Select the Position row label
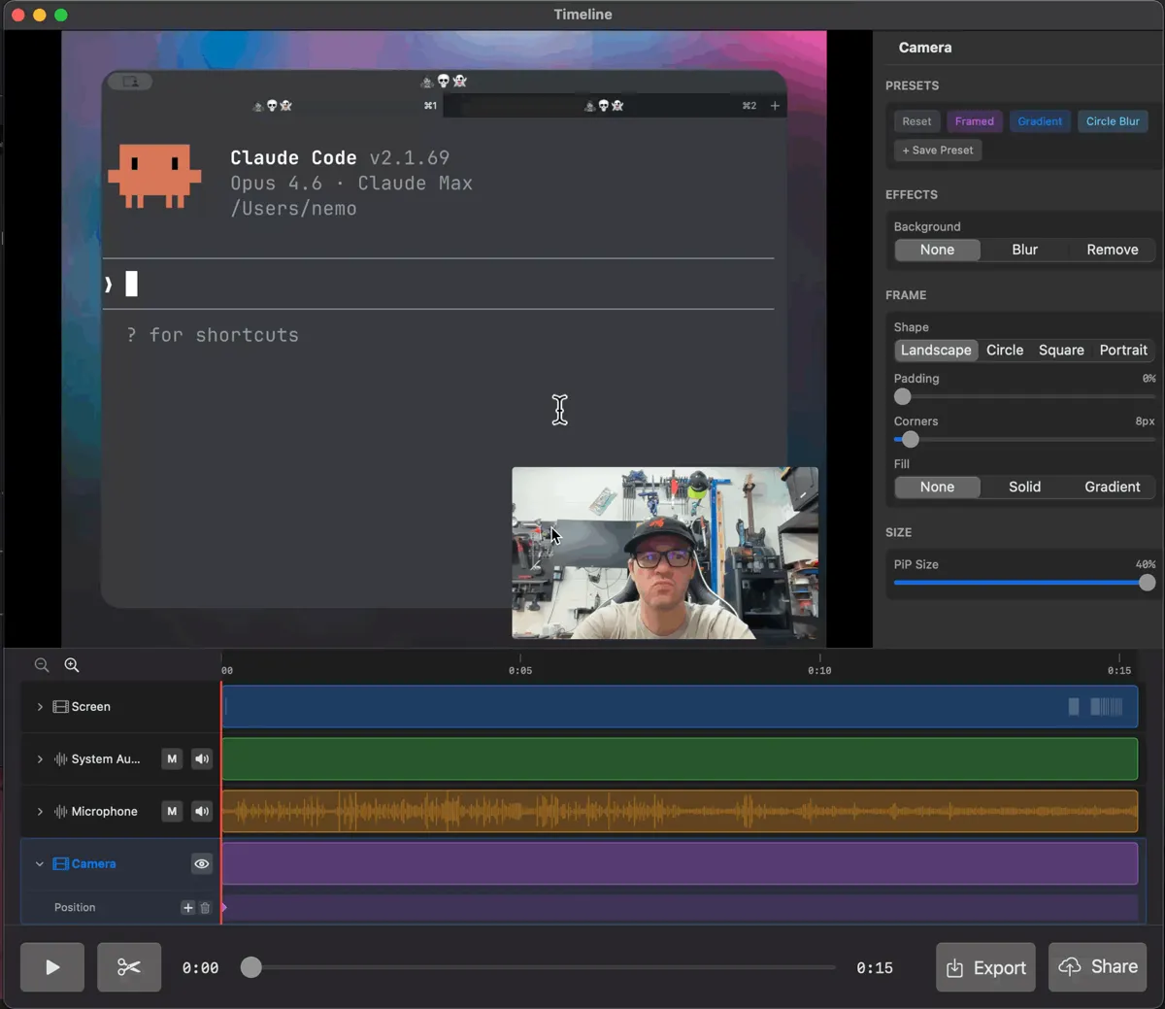Image resolution: width=1165 pixels, height=1009 pixels. (x=75, y=908)
